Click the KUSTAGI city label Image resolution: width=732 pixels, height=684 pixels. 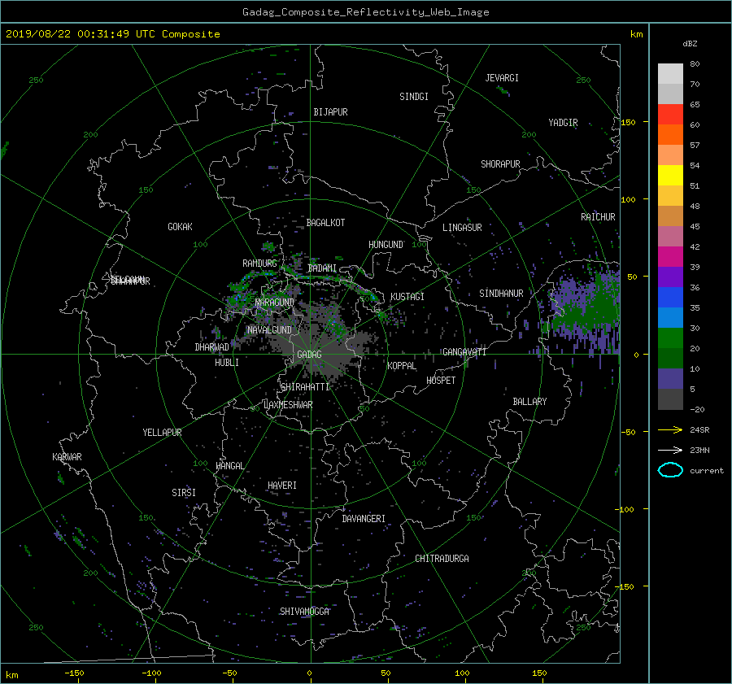tap(407, 297)
